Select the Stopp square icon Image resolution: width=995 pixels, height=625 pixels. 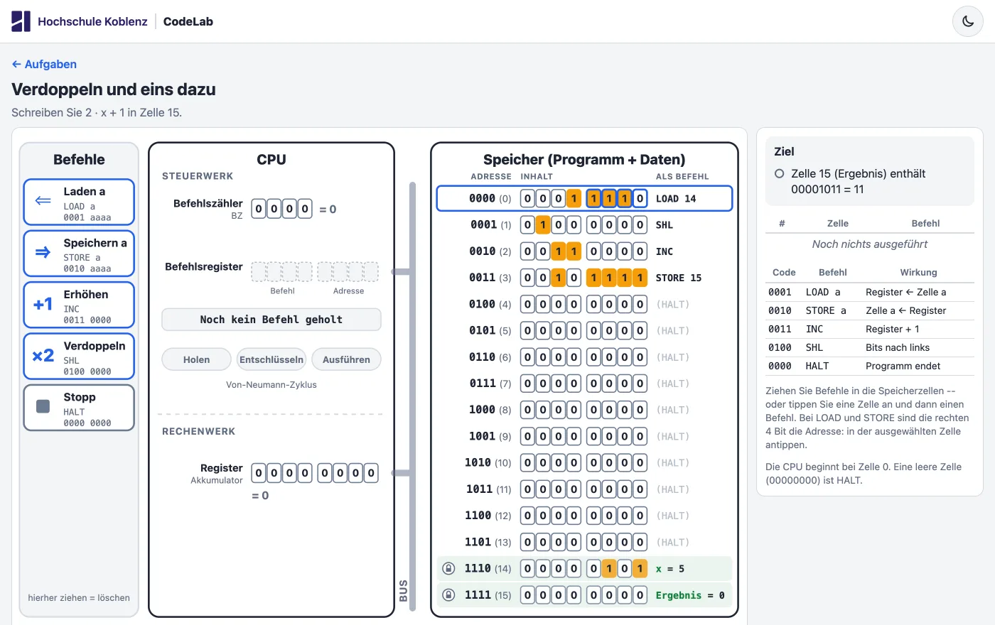43,406
